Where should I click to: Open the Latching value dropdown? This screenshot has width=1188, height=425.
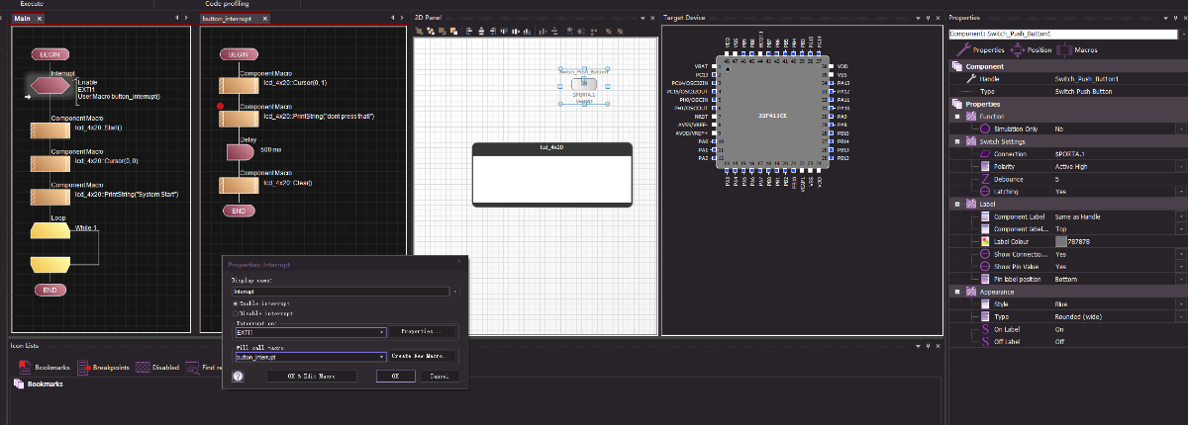(x=1181, y=192)
